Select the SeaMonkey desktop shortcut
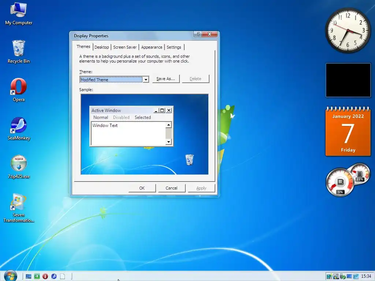This screenshot has height=281, width=375. pos(18,128)
